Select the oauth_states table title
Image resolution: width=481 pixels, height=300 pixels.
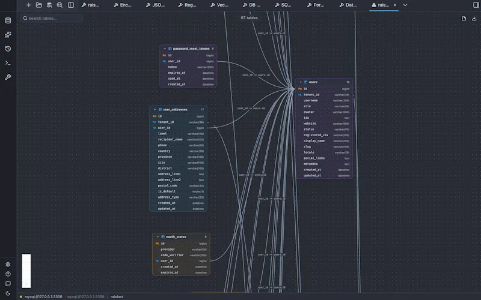click(176, 237)
